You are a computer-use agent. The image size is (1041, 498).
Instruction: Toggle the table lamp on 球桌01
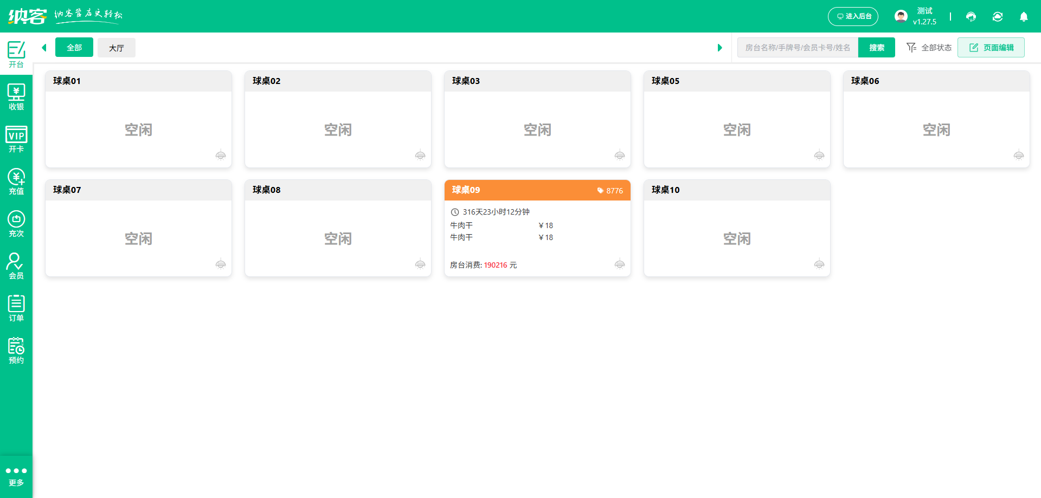pyautogui.click(x=221, y=156)
